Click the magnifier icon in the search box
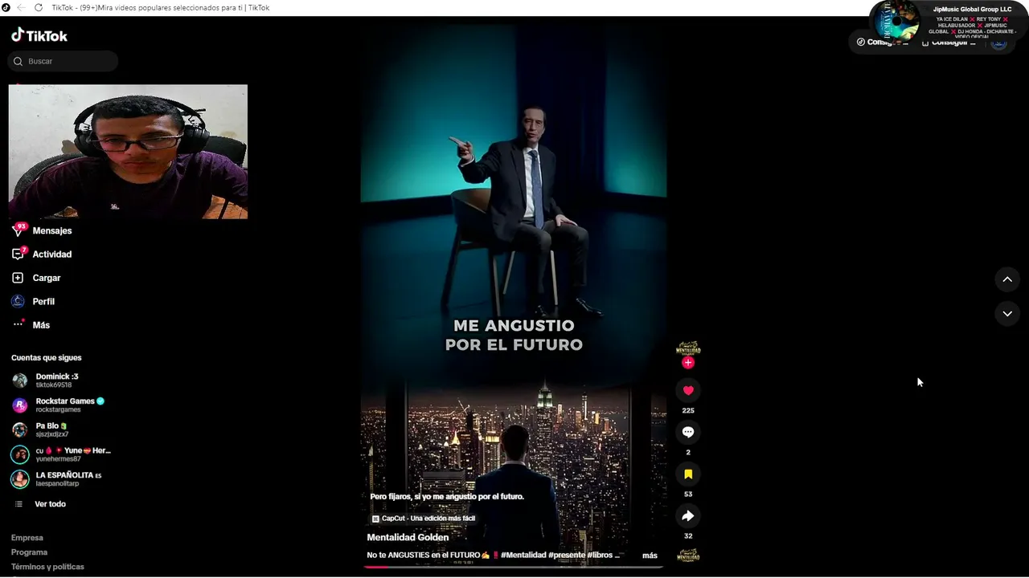 coord(18,61)
